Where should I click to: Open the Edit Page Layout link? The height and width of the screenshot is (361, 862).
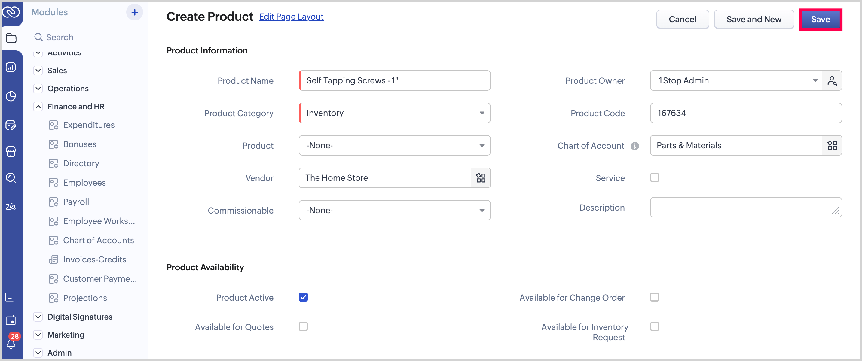(x=291, y=17)
